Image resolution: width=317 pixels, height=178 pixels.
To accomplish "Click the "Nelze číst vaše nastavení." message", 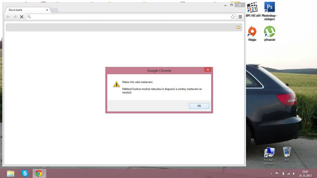I will [137, 82].
